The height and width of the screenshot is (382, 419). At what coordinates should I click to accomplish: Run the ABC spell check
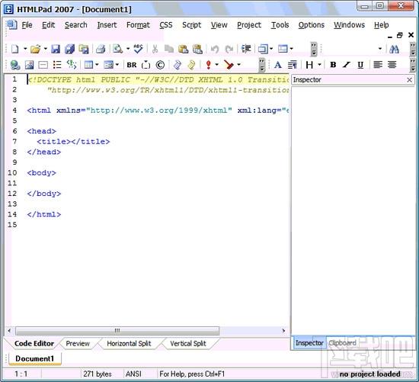click(x=138, y=49)
